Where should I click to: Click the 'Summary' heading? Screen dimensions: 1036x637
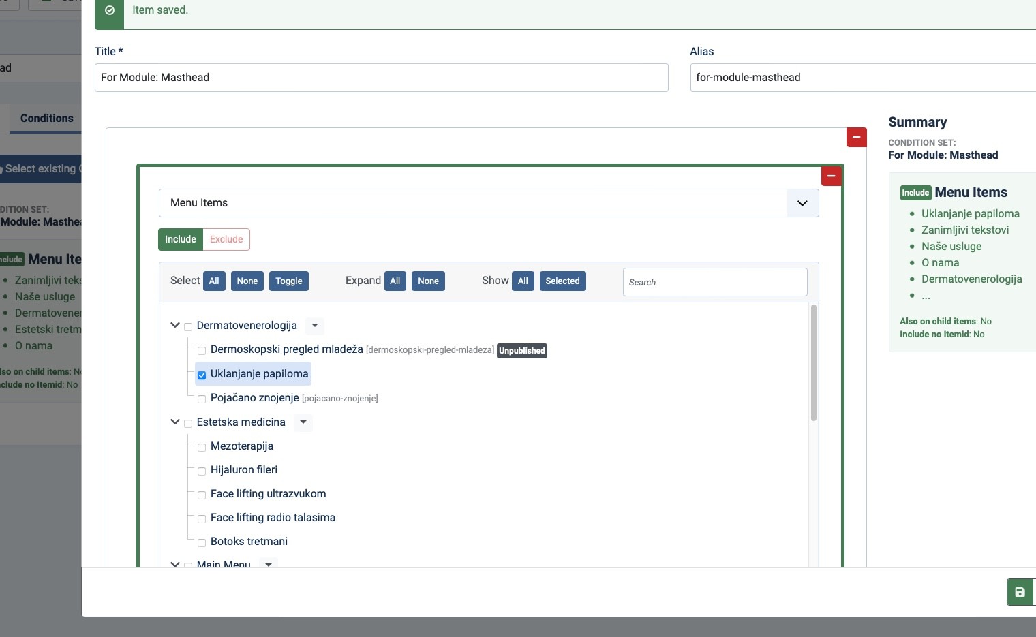(917, 123)
